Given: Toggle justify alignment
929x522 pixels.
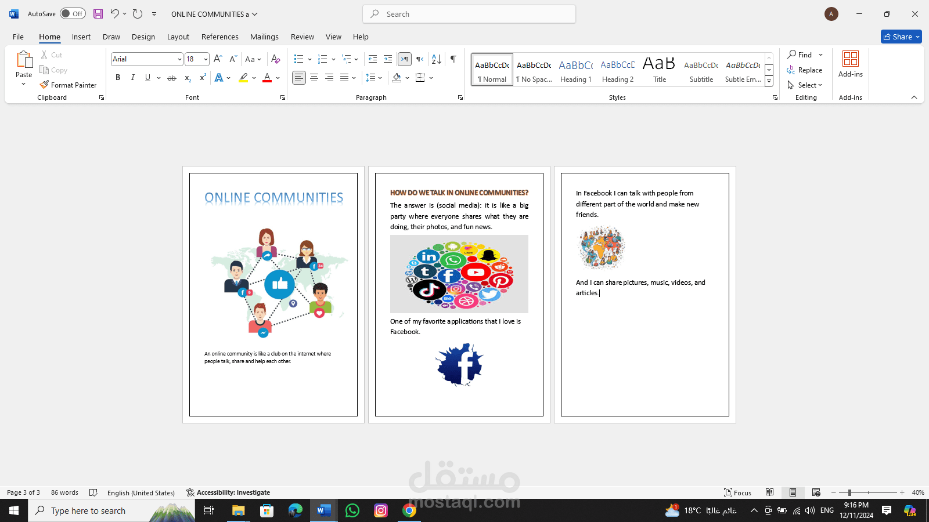Looking at the screenshot, I should pyautogui.click(x=344, y=78).
